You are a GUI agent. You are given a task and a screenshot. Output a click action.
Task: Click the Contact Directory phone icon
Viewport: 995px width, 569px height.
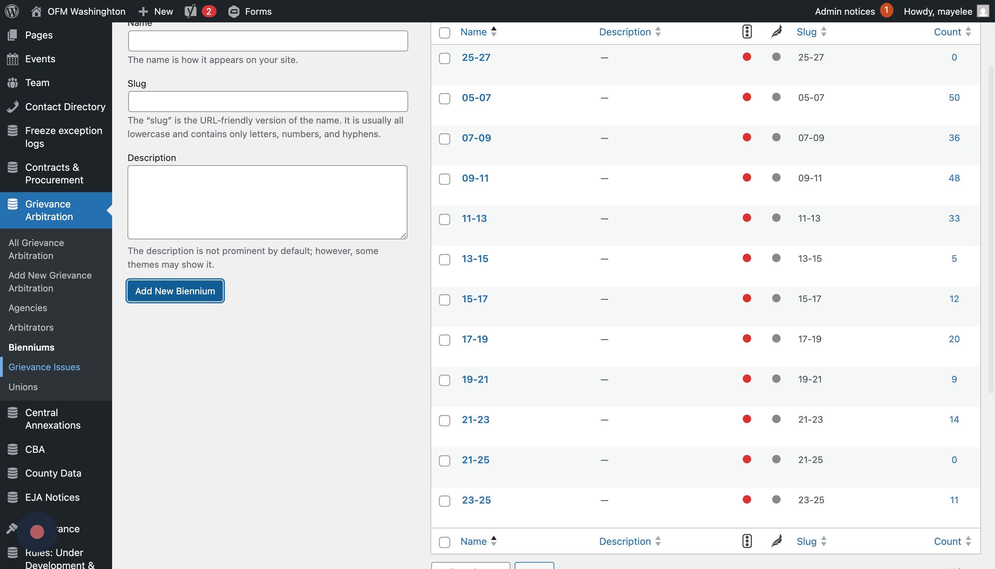coord(13,107)
